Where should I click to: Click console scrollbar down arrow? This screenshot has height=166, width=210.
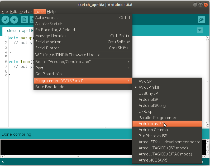point(208,153)
